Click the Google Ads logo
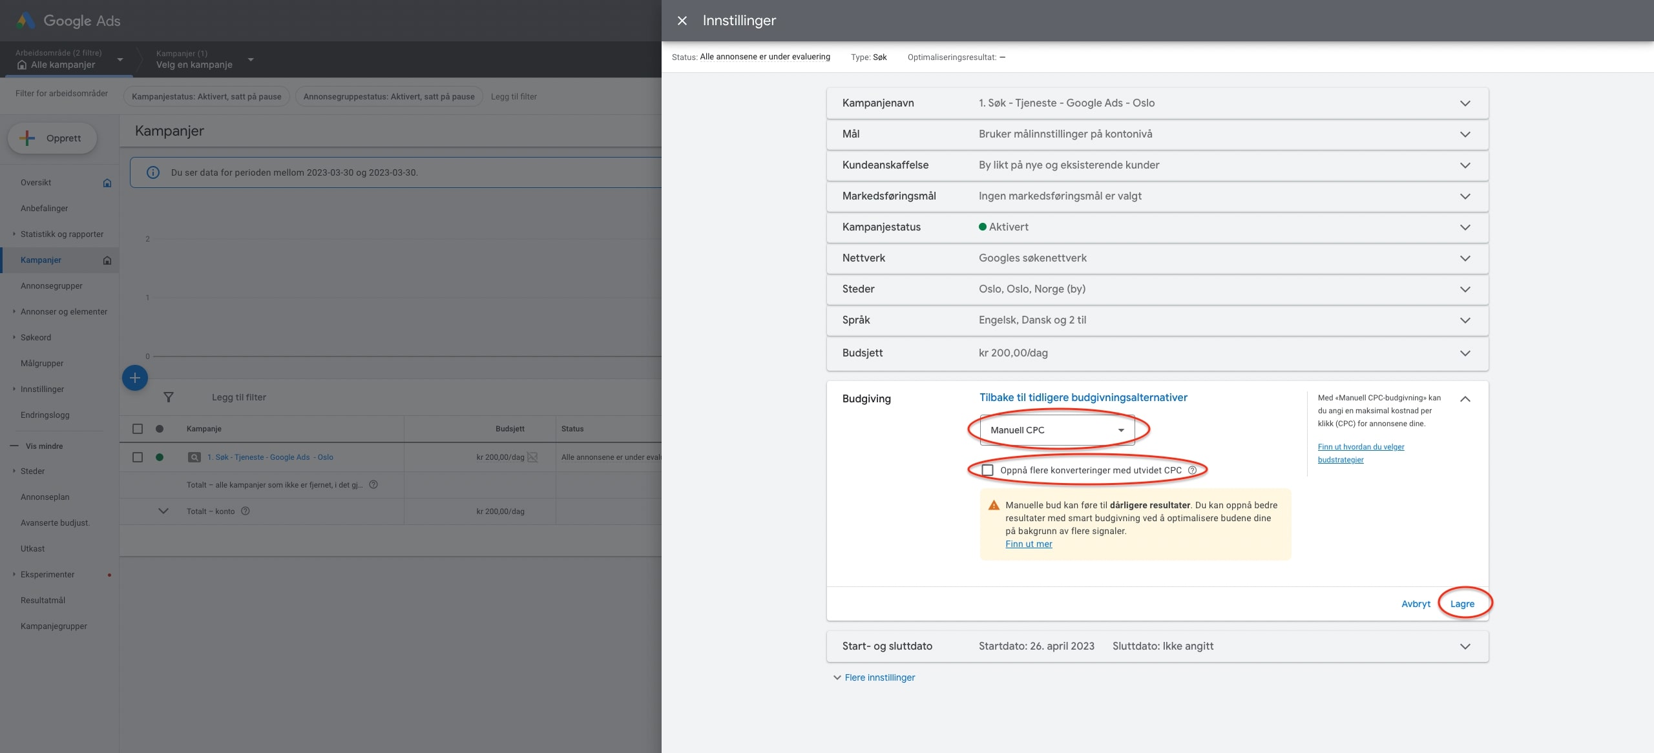Viewport: 1654px width, 753px height. point(26,21)
